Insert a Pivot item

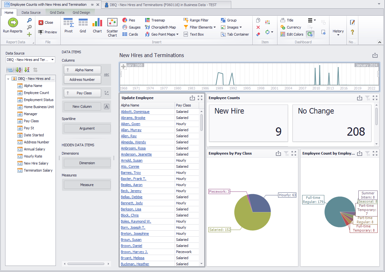pos(68,25)
